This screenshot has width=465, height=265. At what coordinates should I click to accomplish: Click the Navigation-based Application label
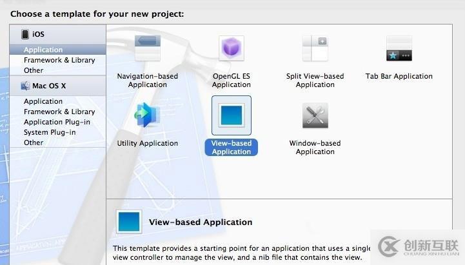(148, 81)
